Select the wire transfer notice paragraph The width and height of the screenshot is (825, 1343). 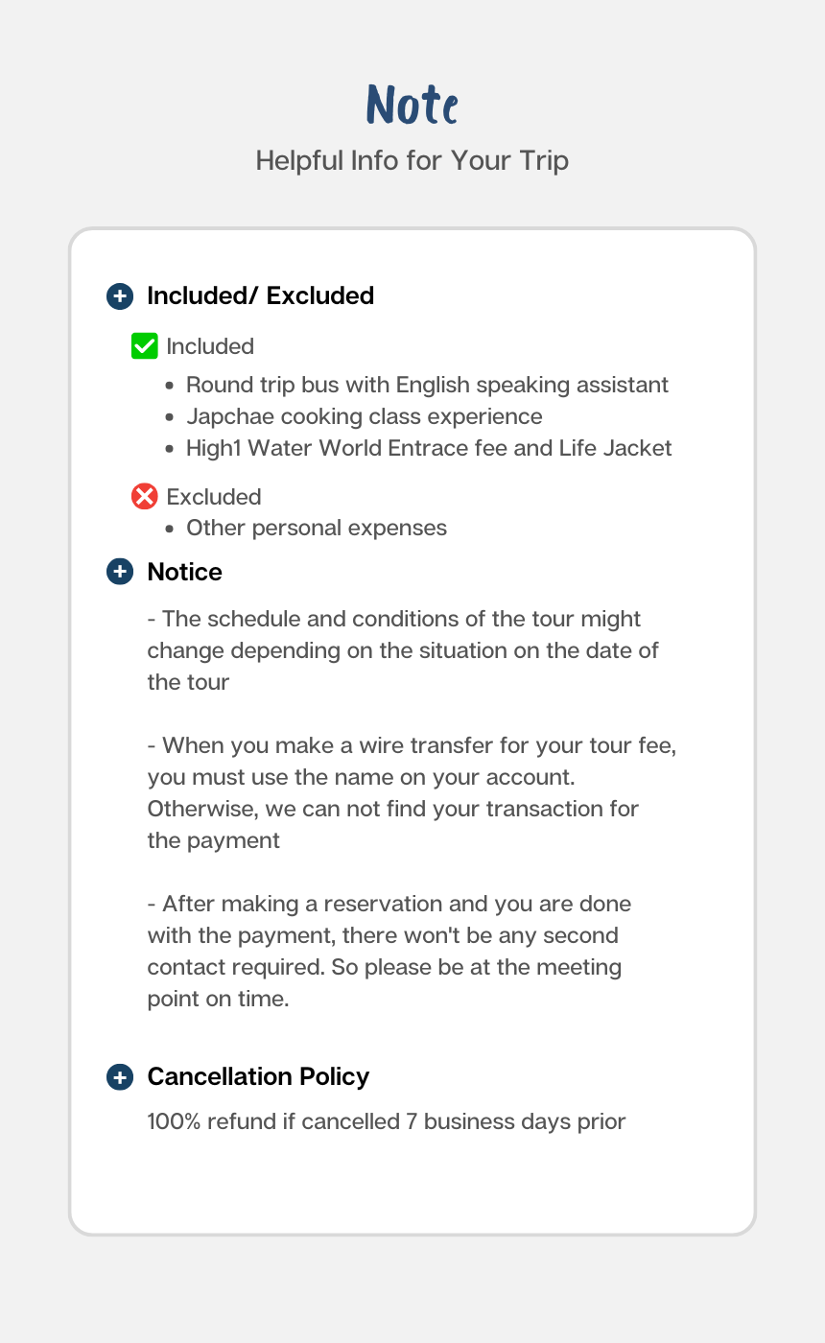click(x=411, y=792)
